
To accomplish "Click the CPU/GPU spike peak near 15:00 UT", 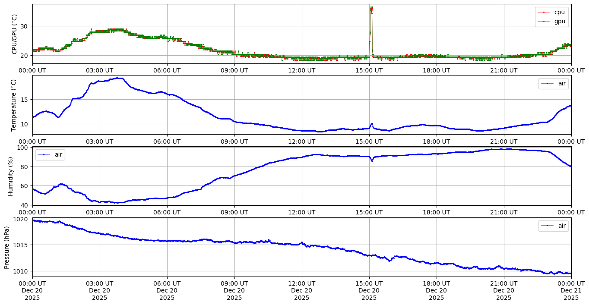I will point(371,8).
